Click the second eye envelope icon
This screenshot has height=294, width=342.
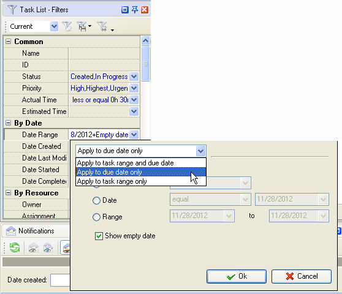[48, 248]
